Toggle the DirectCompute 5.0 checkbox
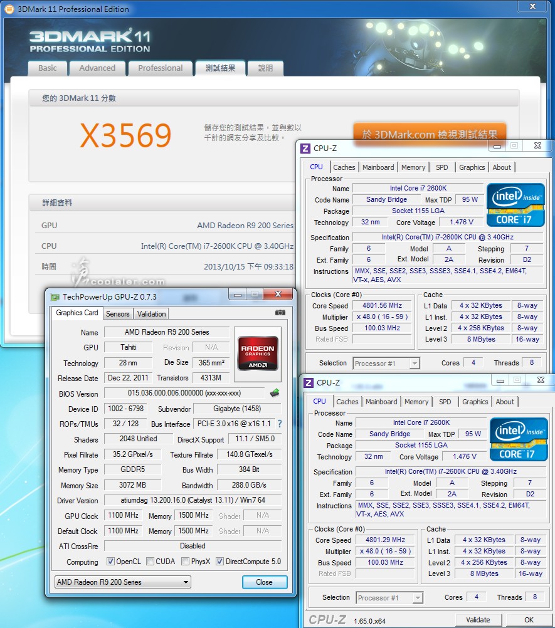 (219, 562)
